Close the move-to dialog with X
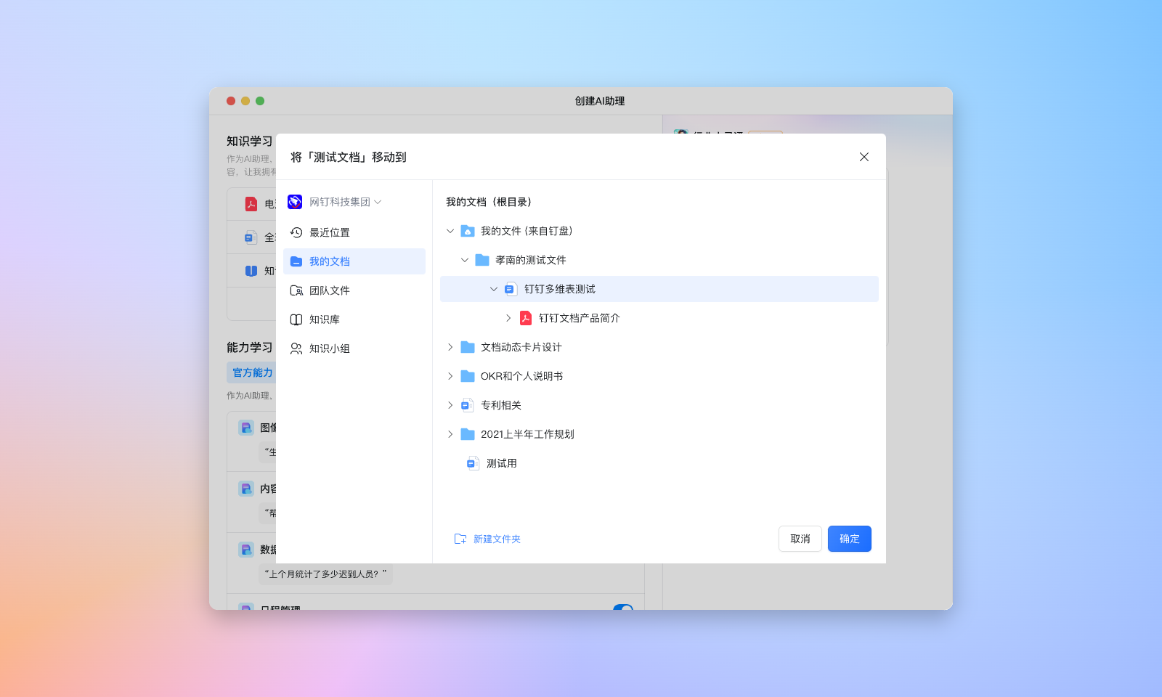Image resolution: width=1162 pixels, height=697 pixels. pos(864,157)
